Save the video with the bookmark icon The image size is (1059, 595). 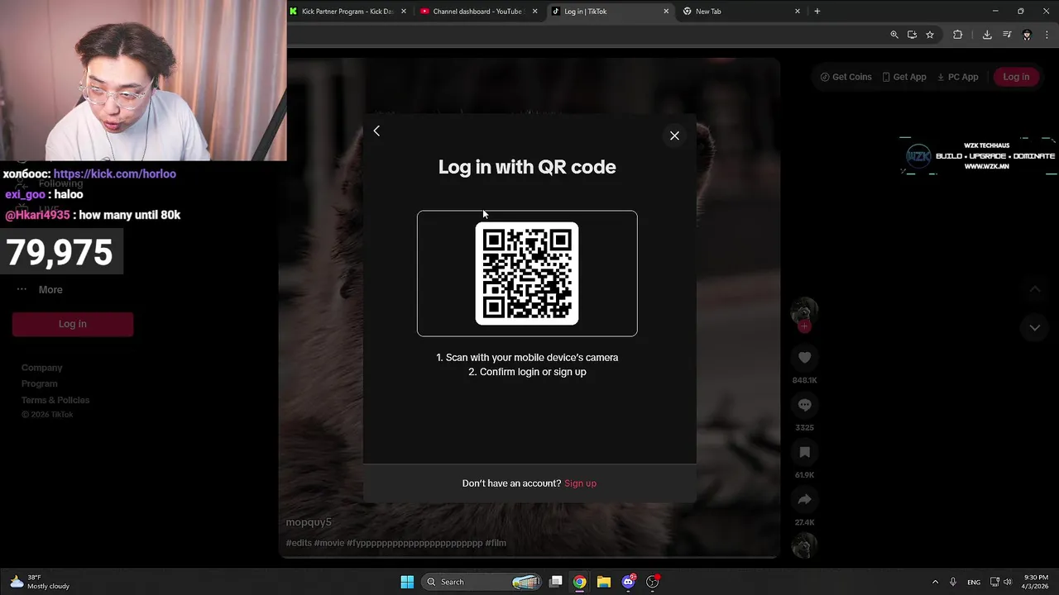click(804, 452)
